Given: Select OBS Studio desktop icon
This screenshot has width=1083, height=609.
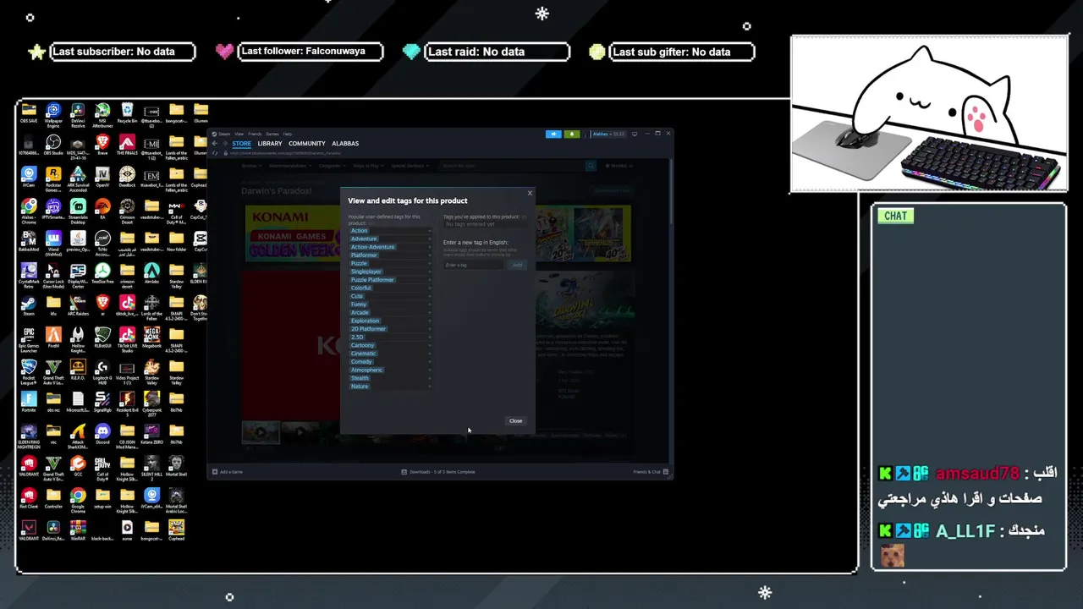Looking at the screenshot, I should 53,145.
